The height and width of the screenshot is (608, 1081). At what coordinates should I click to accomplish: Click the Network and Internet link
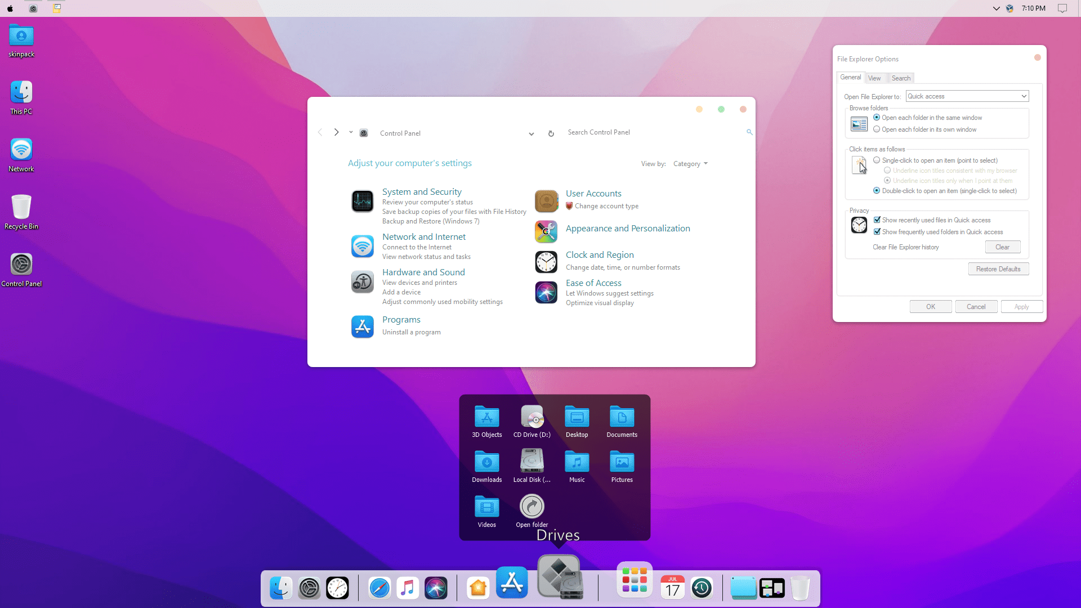click(424, 236)
